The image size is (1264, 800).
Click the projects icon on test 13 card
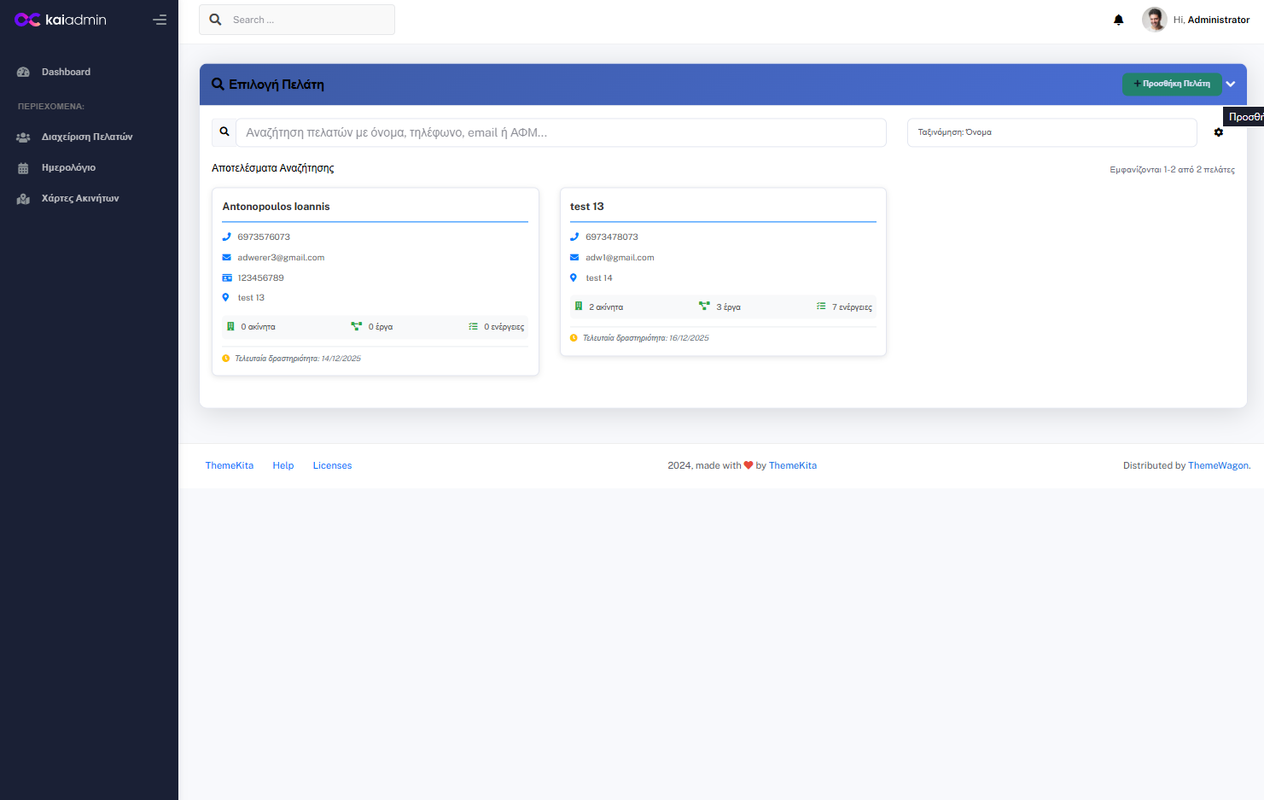[x=704, y=307]
